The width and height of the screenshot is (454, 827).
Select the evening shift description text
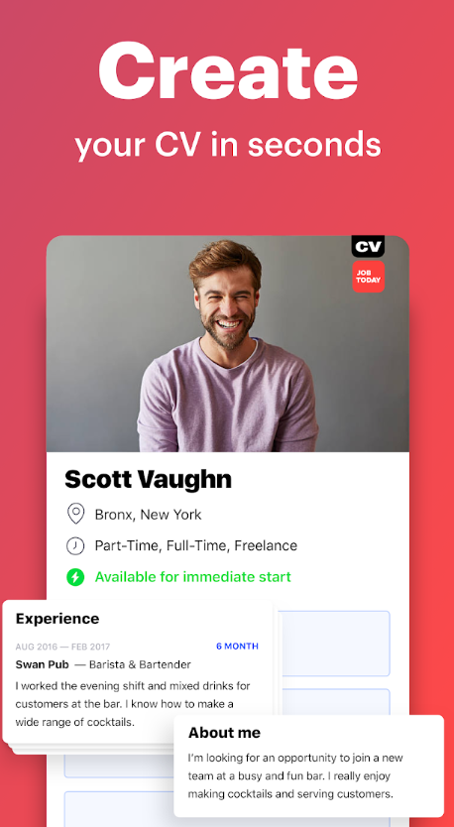coord(133,704)
